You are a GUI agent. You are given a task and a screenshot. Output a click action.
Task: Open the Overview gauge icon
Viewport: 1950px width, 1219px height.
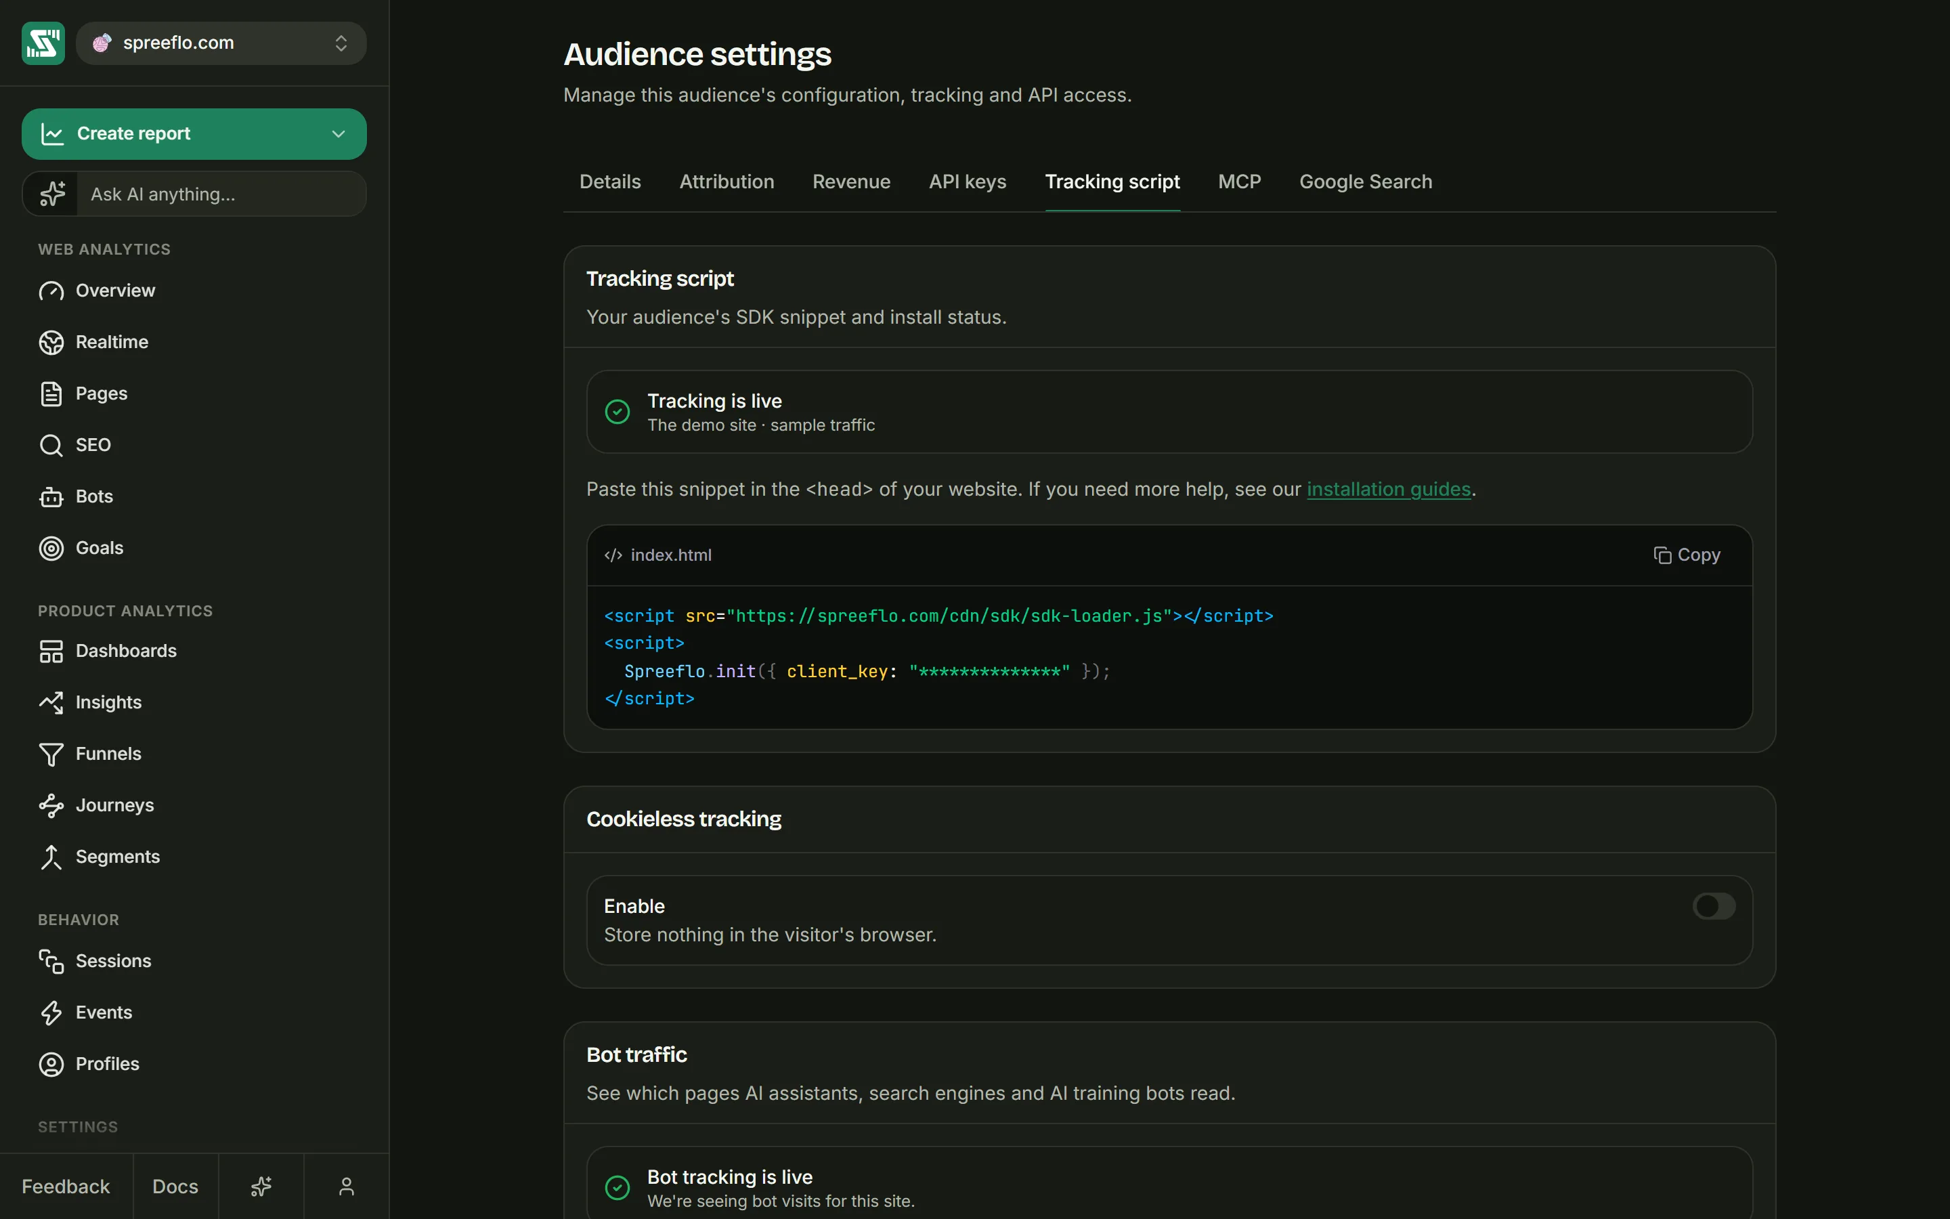click(51, 291)
